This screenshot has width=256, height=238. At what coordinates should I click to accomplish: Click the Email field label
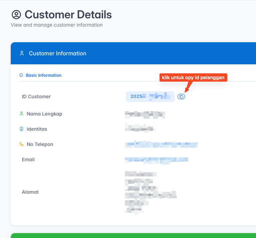(28, 159)
